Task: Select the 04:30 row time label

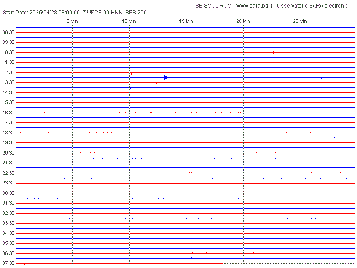Action: click(x=8, y=233)
